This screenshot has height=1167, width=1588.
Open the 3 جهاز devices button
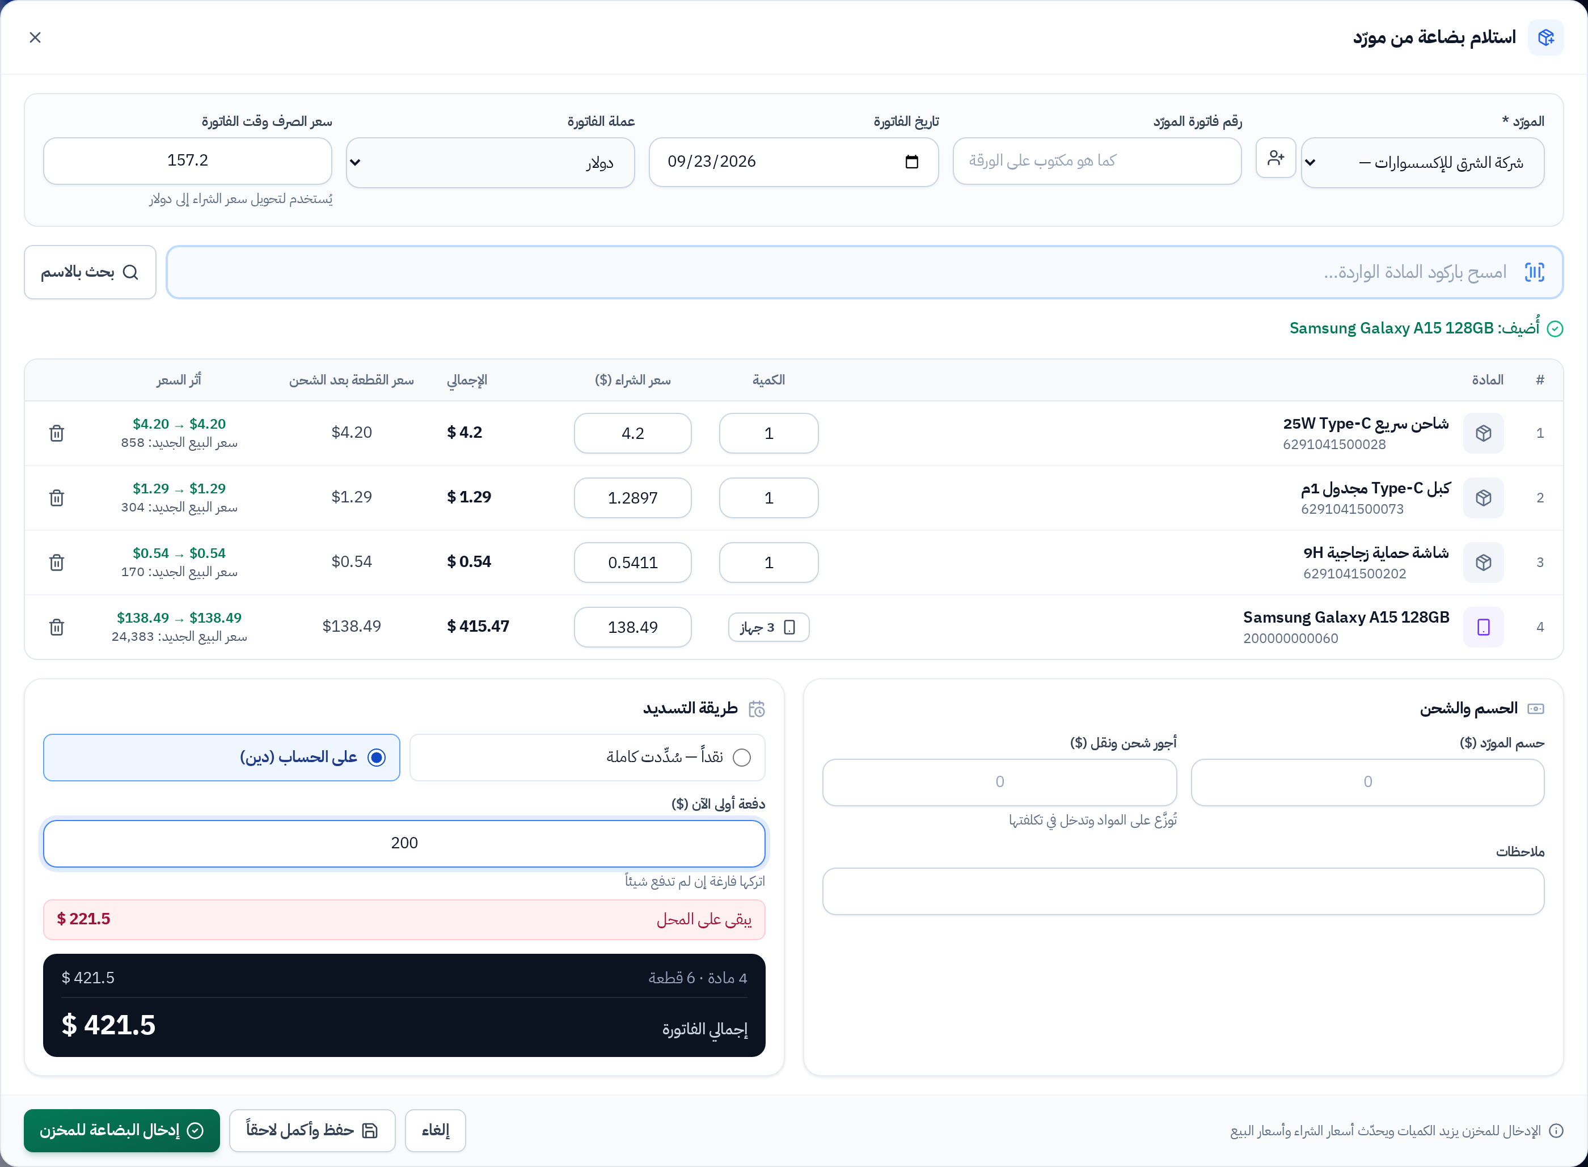[x=768, y=627]
